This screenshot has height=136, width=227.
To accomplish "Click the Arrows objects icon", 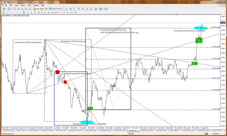I will click(39, 12).
